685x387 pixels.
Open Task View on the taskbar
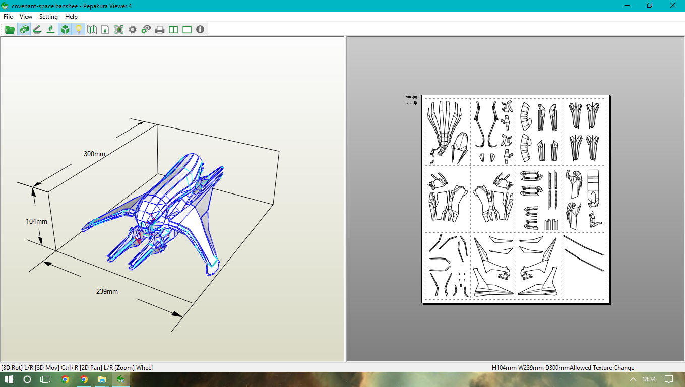coord(46,379)
